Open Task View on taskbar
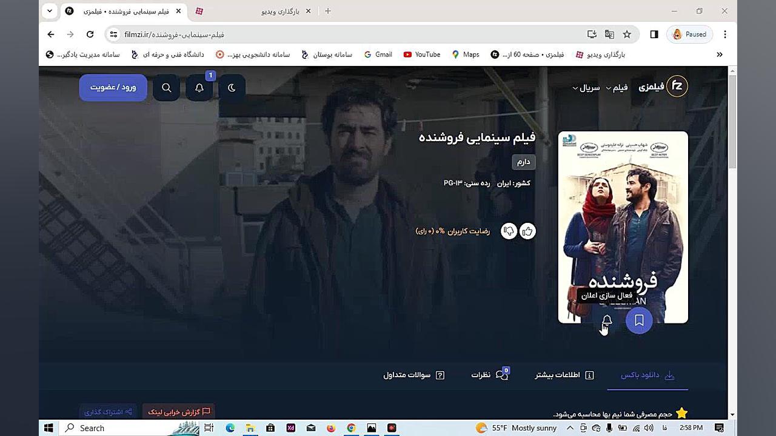This screenshot has width=776, height=436. tap(209, 428)
